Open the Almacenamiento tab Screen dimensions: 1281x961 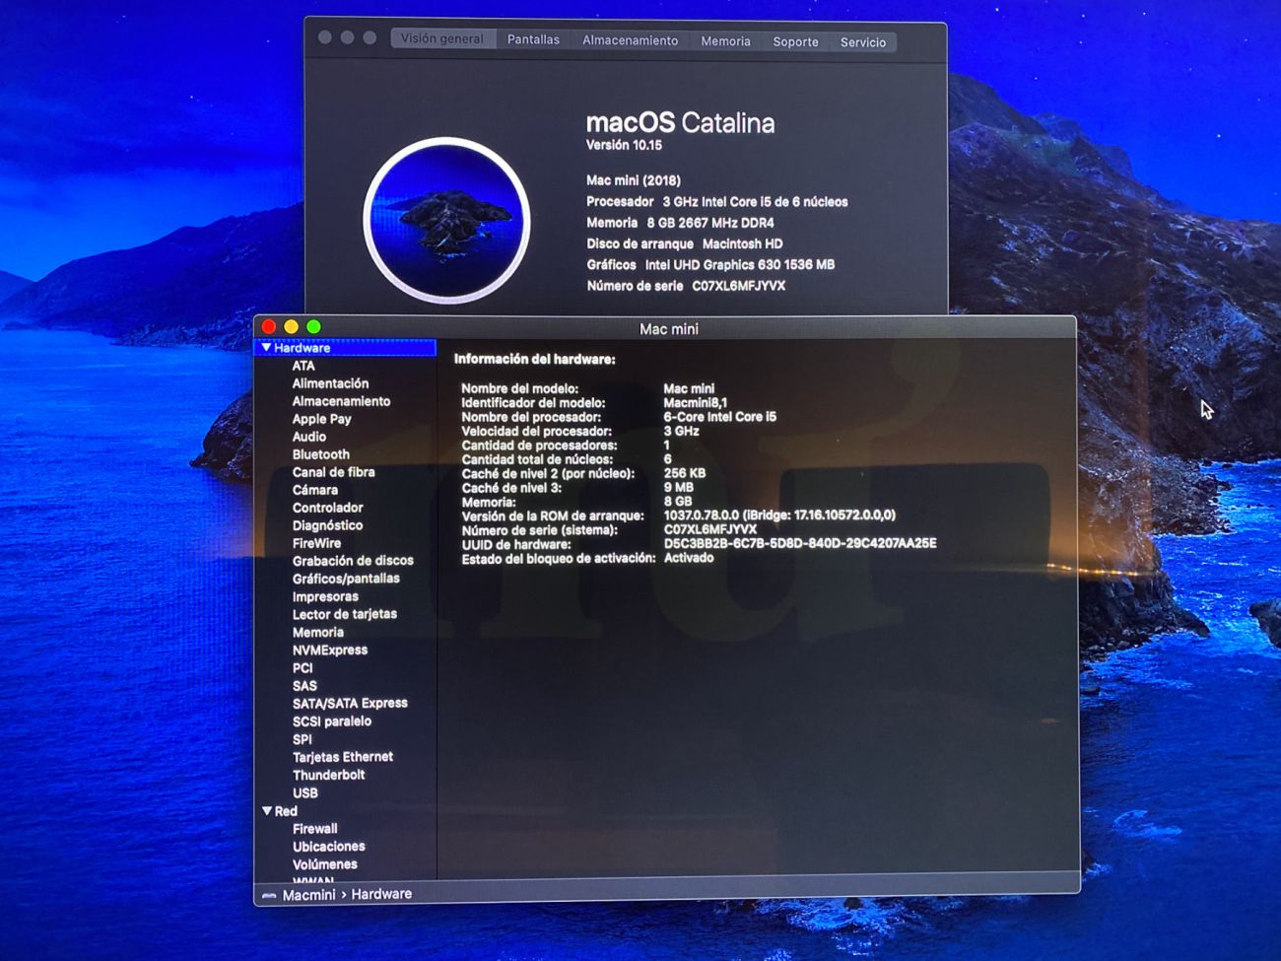tap(630, 41)
